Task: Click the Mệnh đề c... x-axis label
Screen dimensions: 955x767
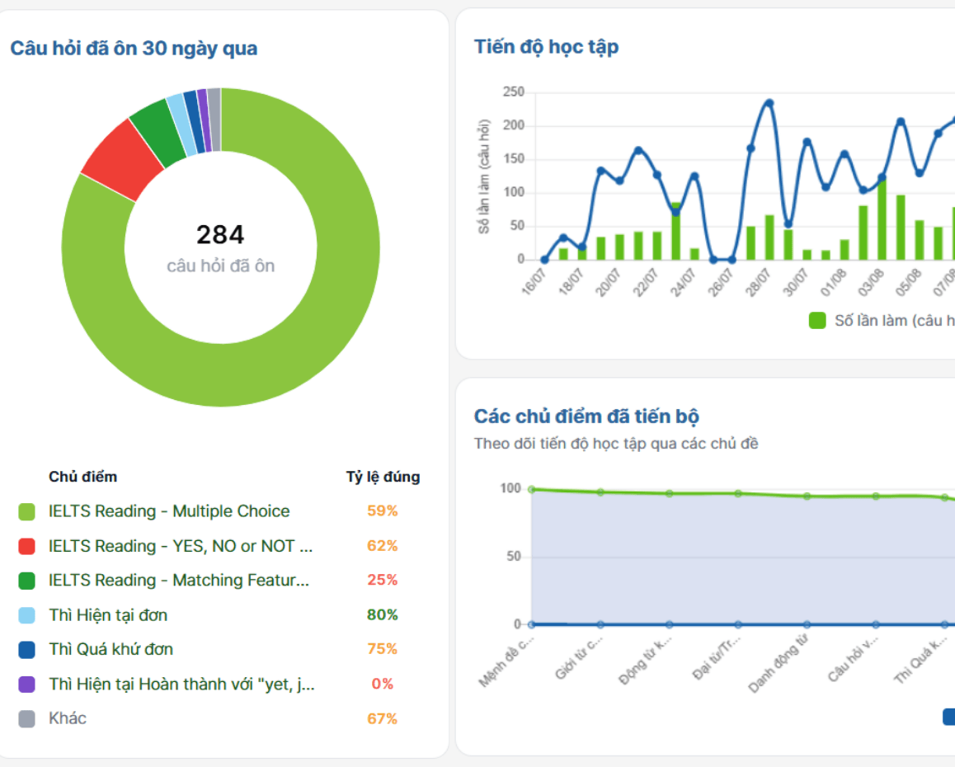Action: pyautogui.click(x=506, y=661)
